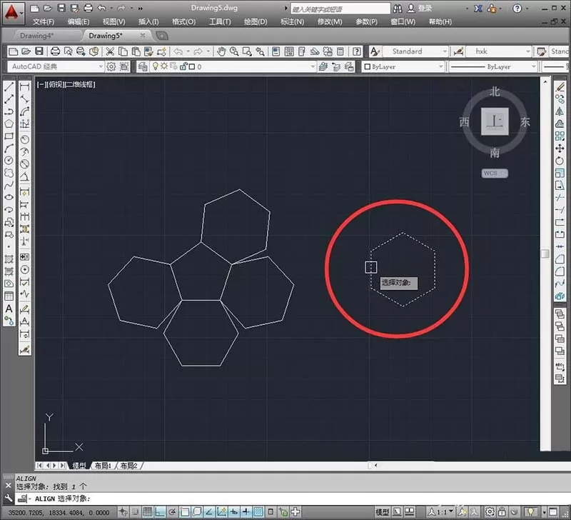Open the 编辑(E) menu
The image size is (571, 520).
79,22
